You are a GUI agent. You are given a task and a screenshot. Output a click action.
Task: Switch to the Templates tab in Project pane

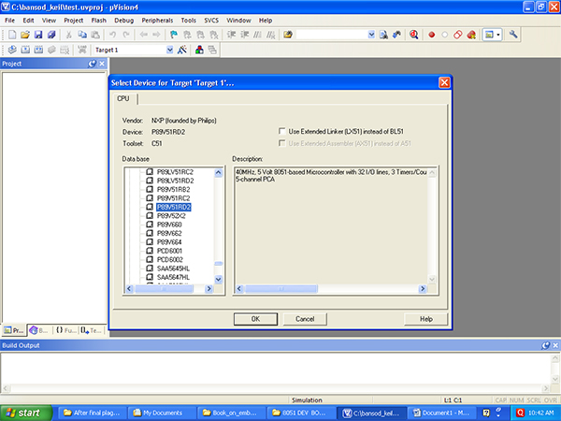point(92,330)
